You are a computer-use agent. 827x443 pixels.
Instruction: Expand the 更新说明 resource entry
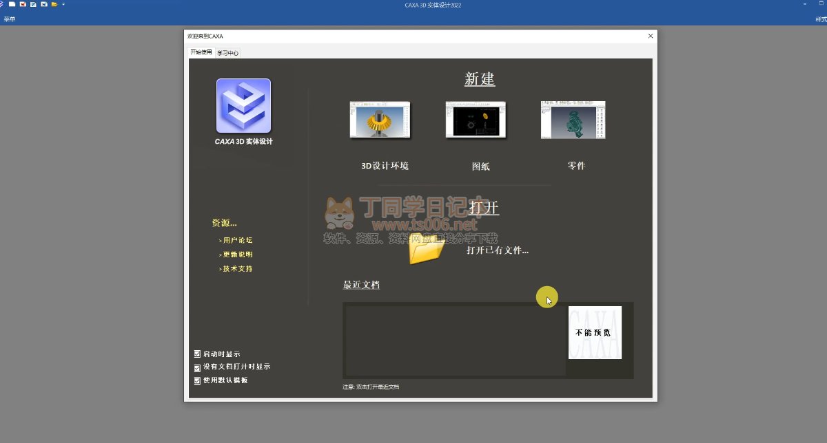point(238,255)
